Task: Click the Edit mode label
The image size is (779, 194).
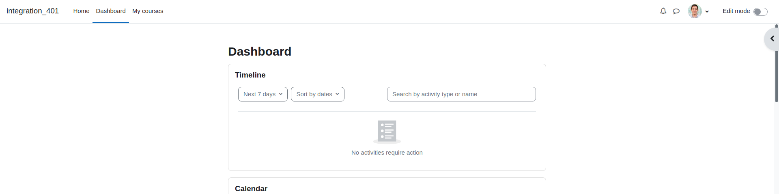Action: click(x=736, y=11)
